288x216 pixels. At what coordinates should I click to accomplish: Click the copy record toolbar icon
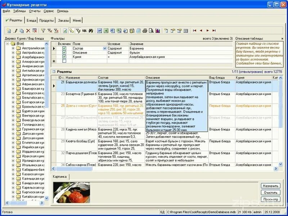coord(22,31)
